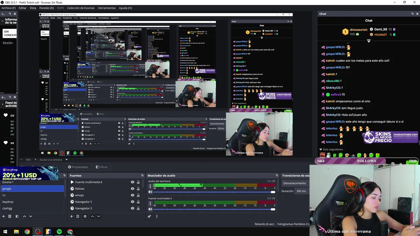The width and height of the screenshot is (420, 236).
Task: Open the Archivo menu
Action: pyautogui.click(x=9, y=8)
